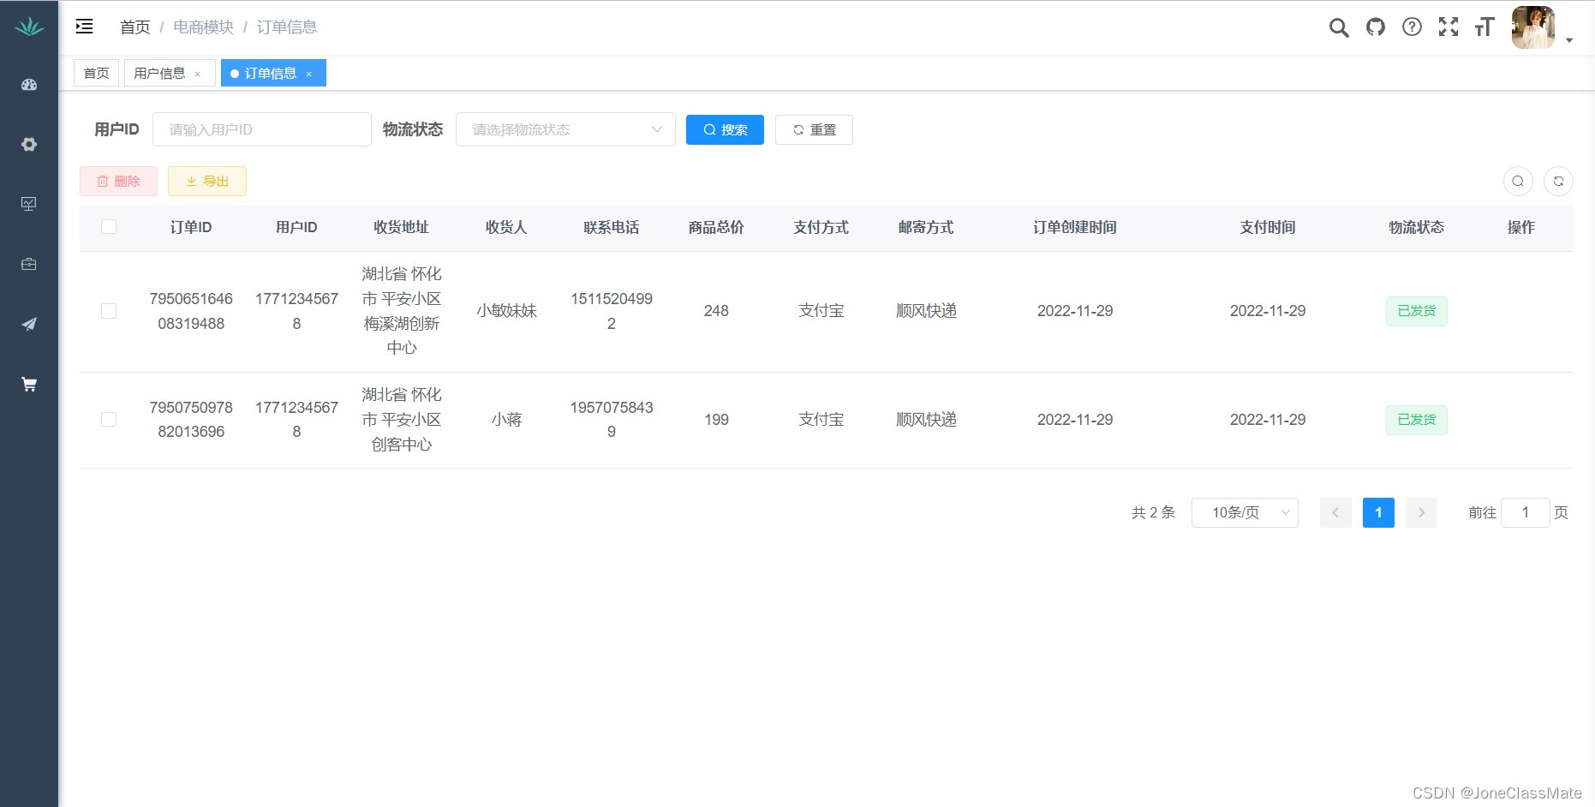1595x807 pixels.
Task: Click the blue 搜索 button
Action: pos(725,129)
